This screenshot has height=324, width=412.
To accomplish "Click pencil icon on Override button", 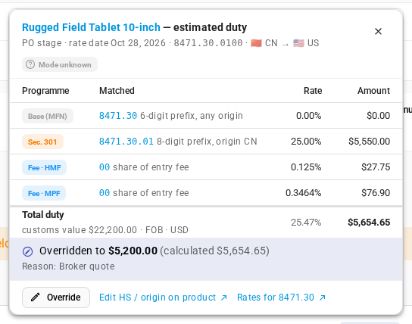I will click(36, 298).
